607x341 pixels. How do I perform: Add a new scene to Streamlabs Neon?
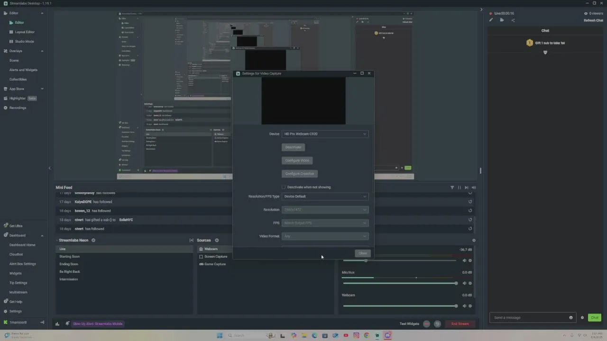coord(93,241)
